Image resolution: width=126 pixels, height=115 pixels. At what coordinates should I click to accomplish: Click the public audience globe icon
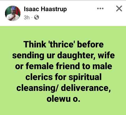click(37, 17)
